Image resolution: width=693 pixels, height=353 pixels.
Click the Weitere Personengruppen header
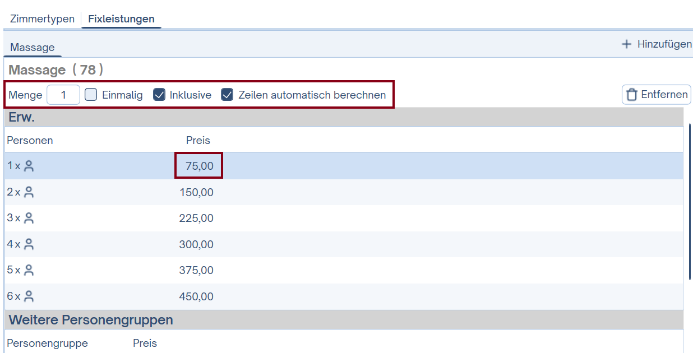344,320
